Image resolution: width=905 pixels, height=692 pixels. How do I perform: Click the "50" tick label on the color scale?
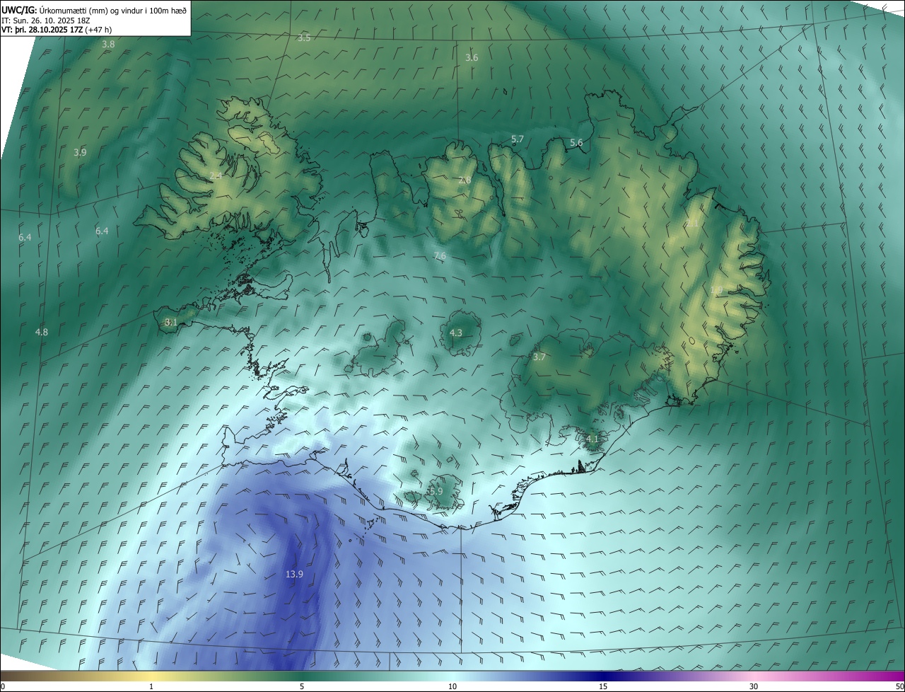click(899, 686)
